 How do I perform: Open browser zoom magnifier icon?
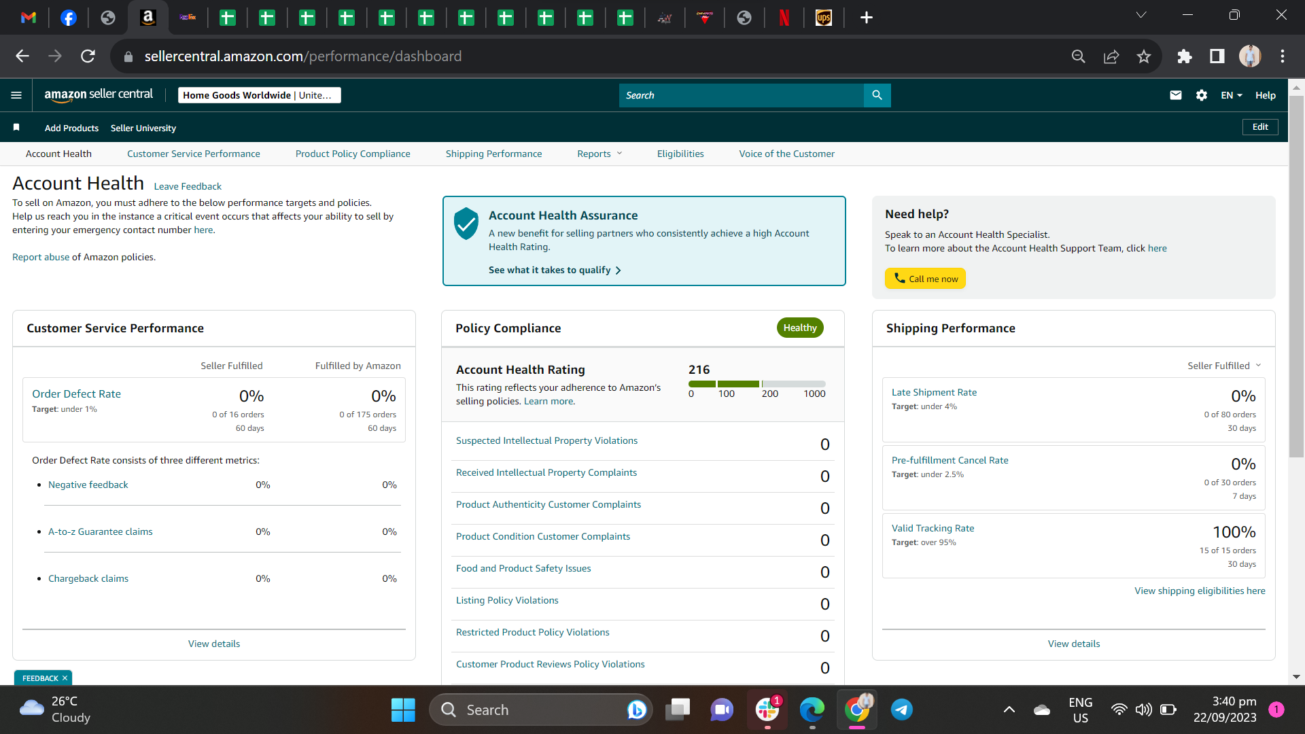[1079, 56]
